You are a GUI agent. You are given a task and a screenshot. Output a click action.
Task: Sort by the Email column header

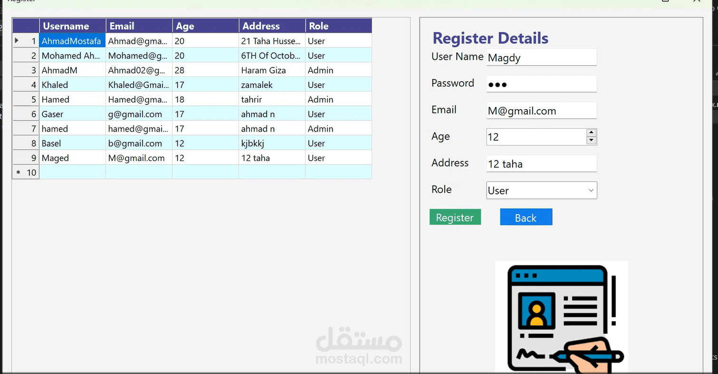[x=139, y=26]
